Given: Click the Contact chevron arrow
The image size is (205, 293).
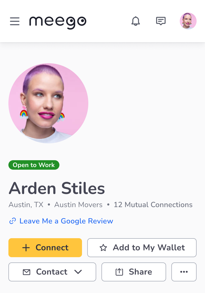Looking at the screenshot, I should pos(78,272).
